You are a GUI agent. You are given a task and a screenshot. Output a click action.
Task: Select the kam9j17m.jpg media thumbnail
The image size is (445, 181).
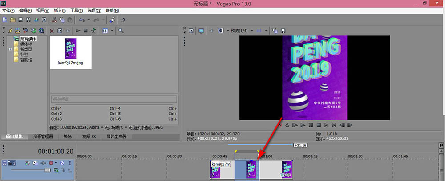tap(70, 52)
